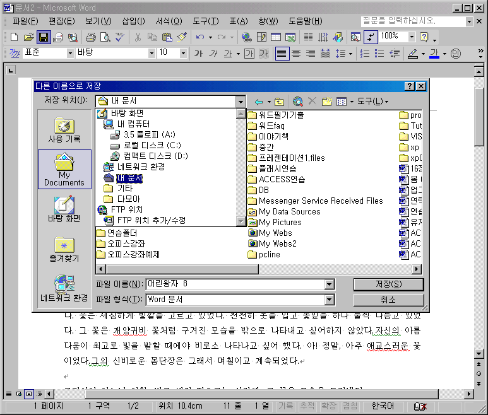Viewport: 488px width, 415px height.
Task: Open highlight color picker arrow
Action: 423,54
